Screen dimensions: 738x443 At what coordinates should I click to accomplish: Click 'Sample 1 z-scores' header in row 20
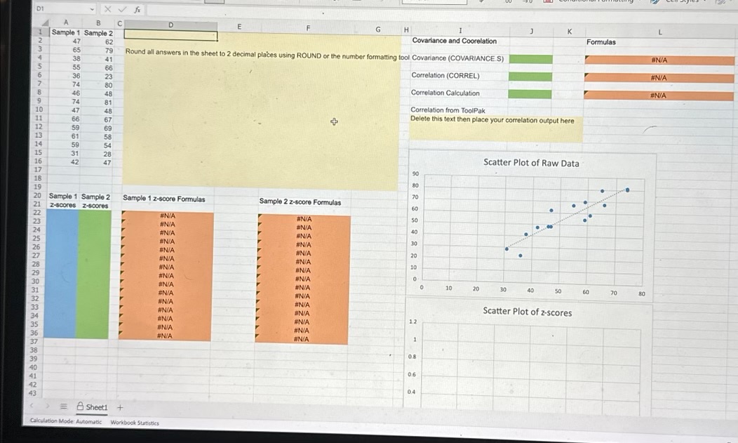click(x=63, y=196)
